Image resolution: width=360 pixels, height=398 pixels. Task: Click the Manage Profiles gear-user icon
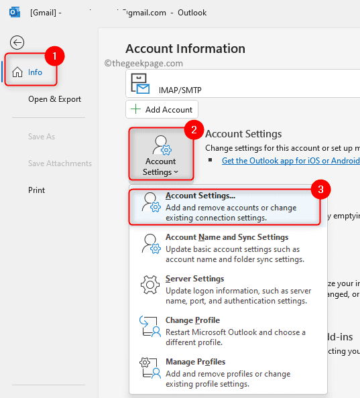[150, 368]
